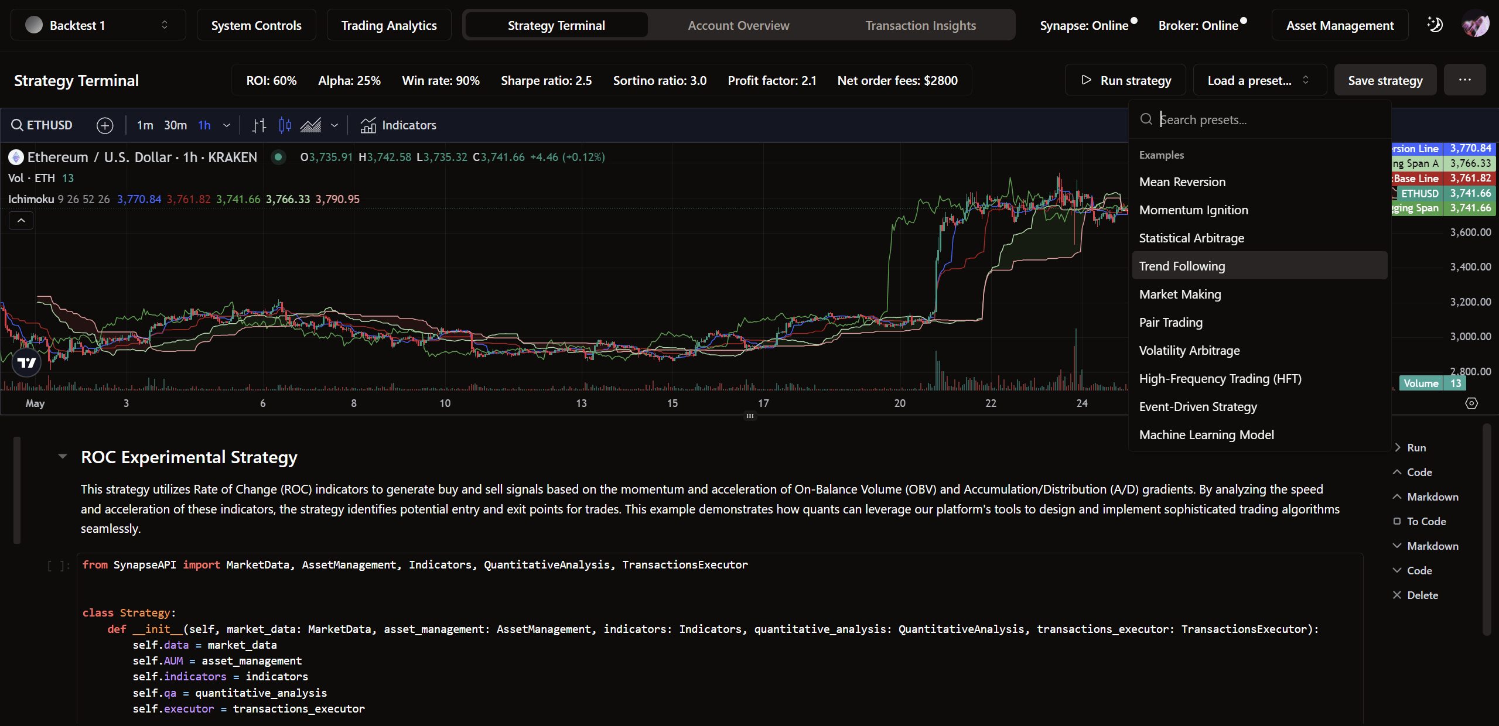This screenshot has width=1499, height=726.
Task: Click the add symbol plus icon
Action: 105,125
